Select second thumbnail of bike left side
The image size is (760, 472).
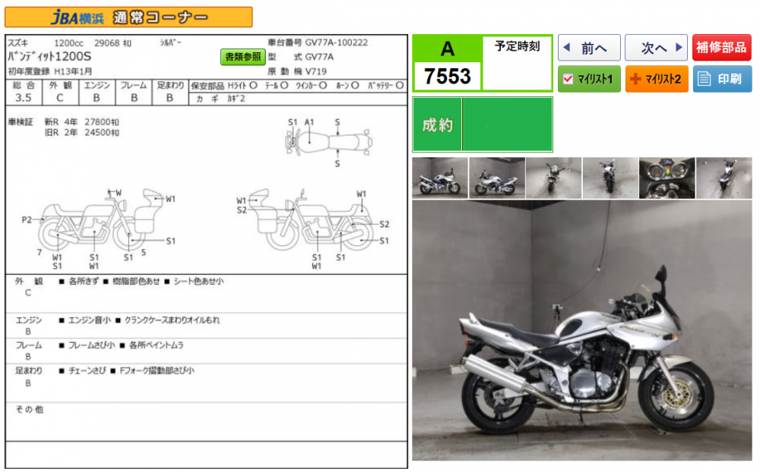497,178
